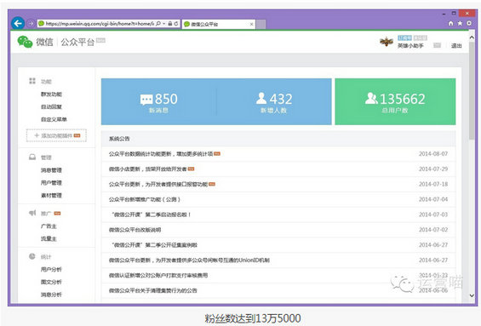Viewport: 481px width, 326px height.
Task: Open 流量主 in sidebar
Action: pyautogui.click(x=49, y=238)
